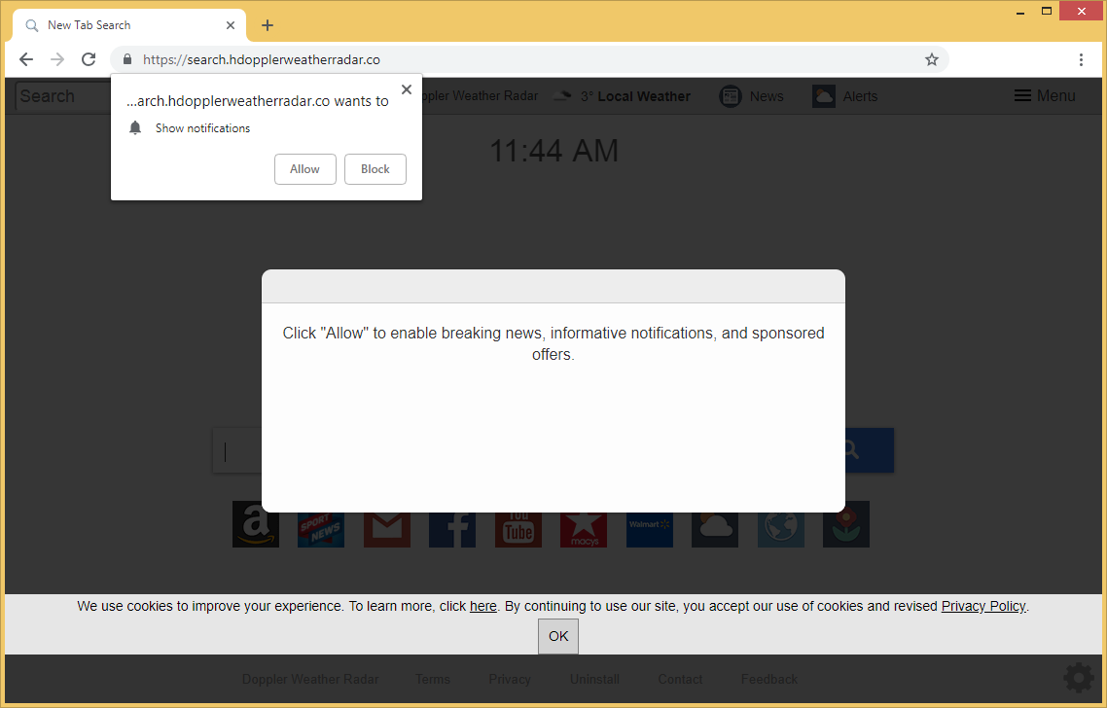1107x708 pixels.
Task: Click the top-left Search field
Action: pos(62,96)
